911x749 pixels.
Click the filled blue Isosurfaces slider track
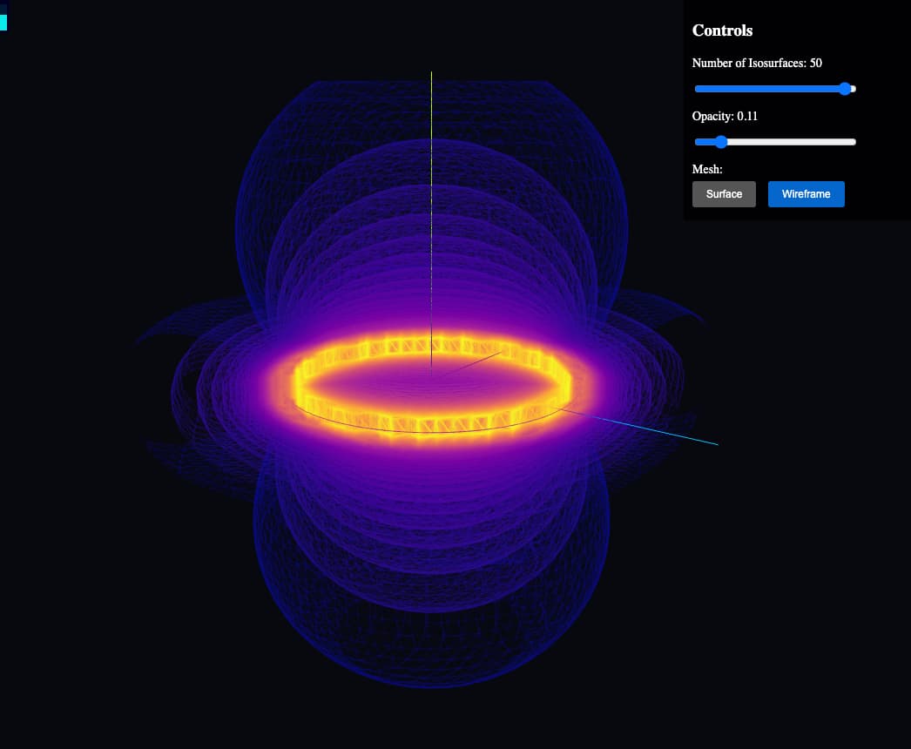click(767, 88)
